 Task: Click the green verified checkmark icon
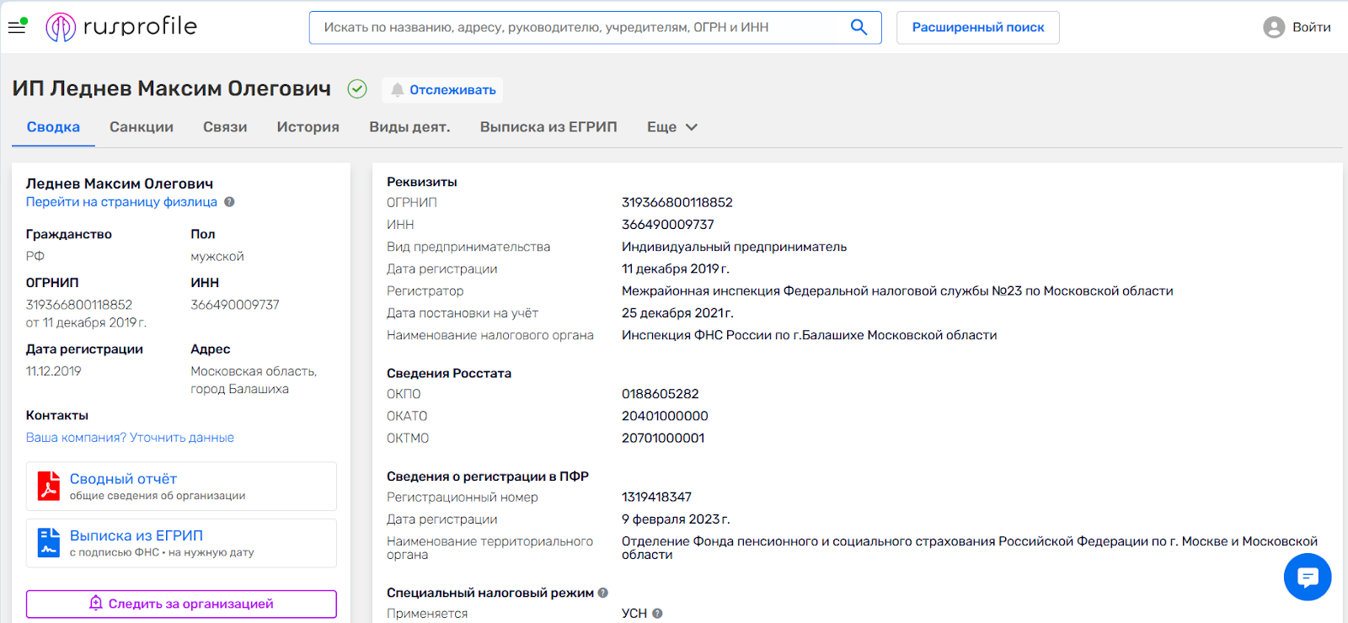pyautogui.click(x=357, y=89)
